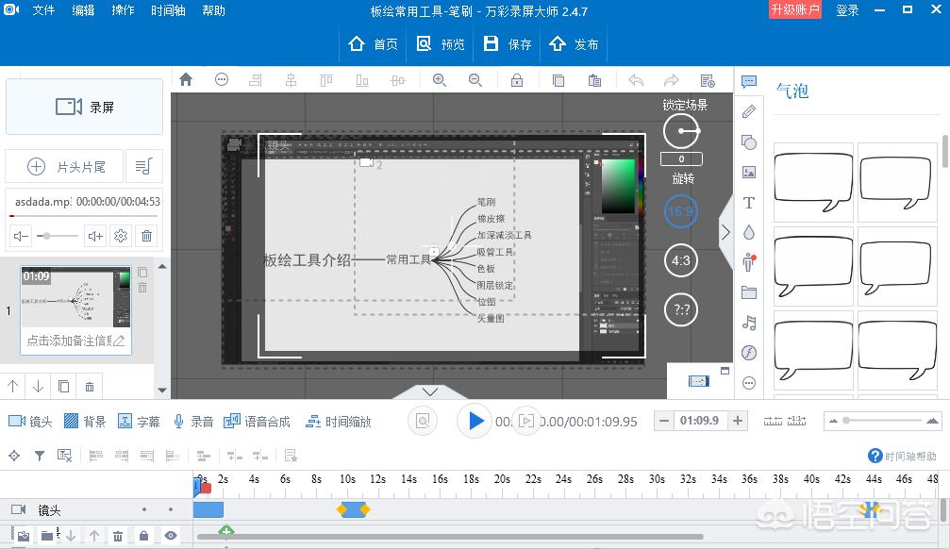This screenshot has width=950, height=549.
Task: Click the paste icon in canvas toolbar
Action: pyautogui.click(x=594, y=80)
